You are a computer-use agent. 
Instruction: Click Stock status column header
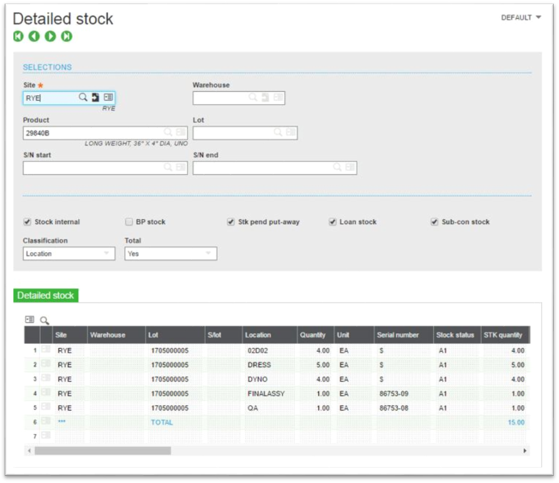point(457,335)
